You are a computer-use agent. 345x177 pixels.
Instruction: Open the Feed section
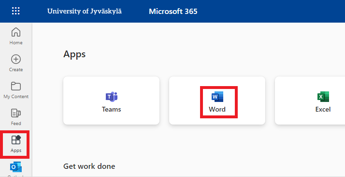(16, 117)
